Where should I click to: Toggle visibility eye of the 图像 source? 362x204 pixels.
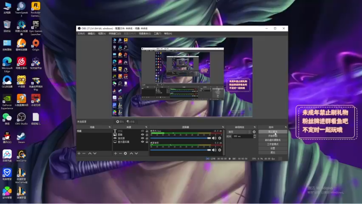143,135
